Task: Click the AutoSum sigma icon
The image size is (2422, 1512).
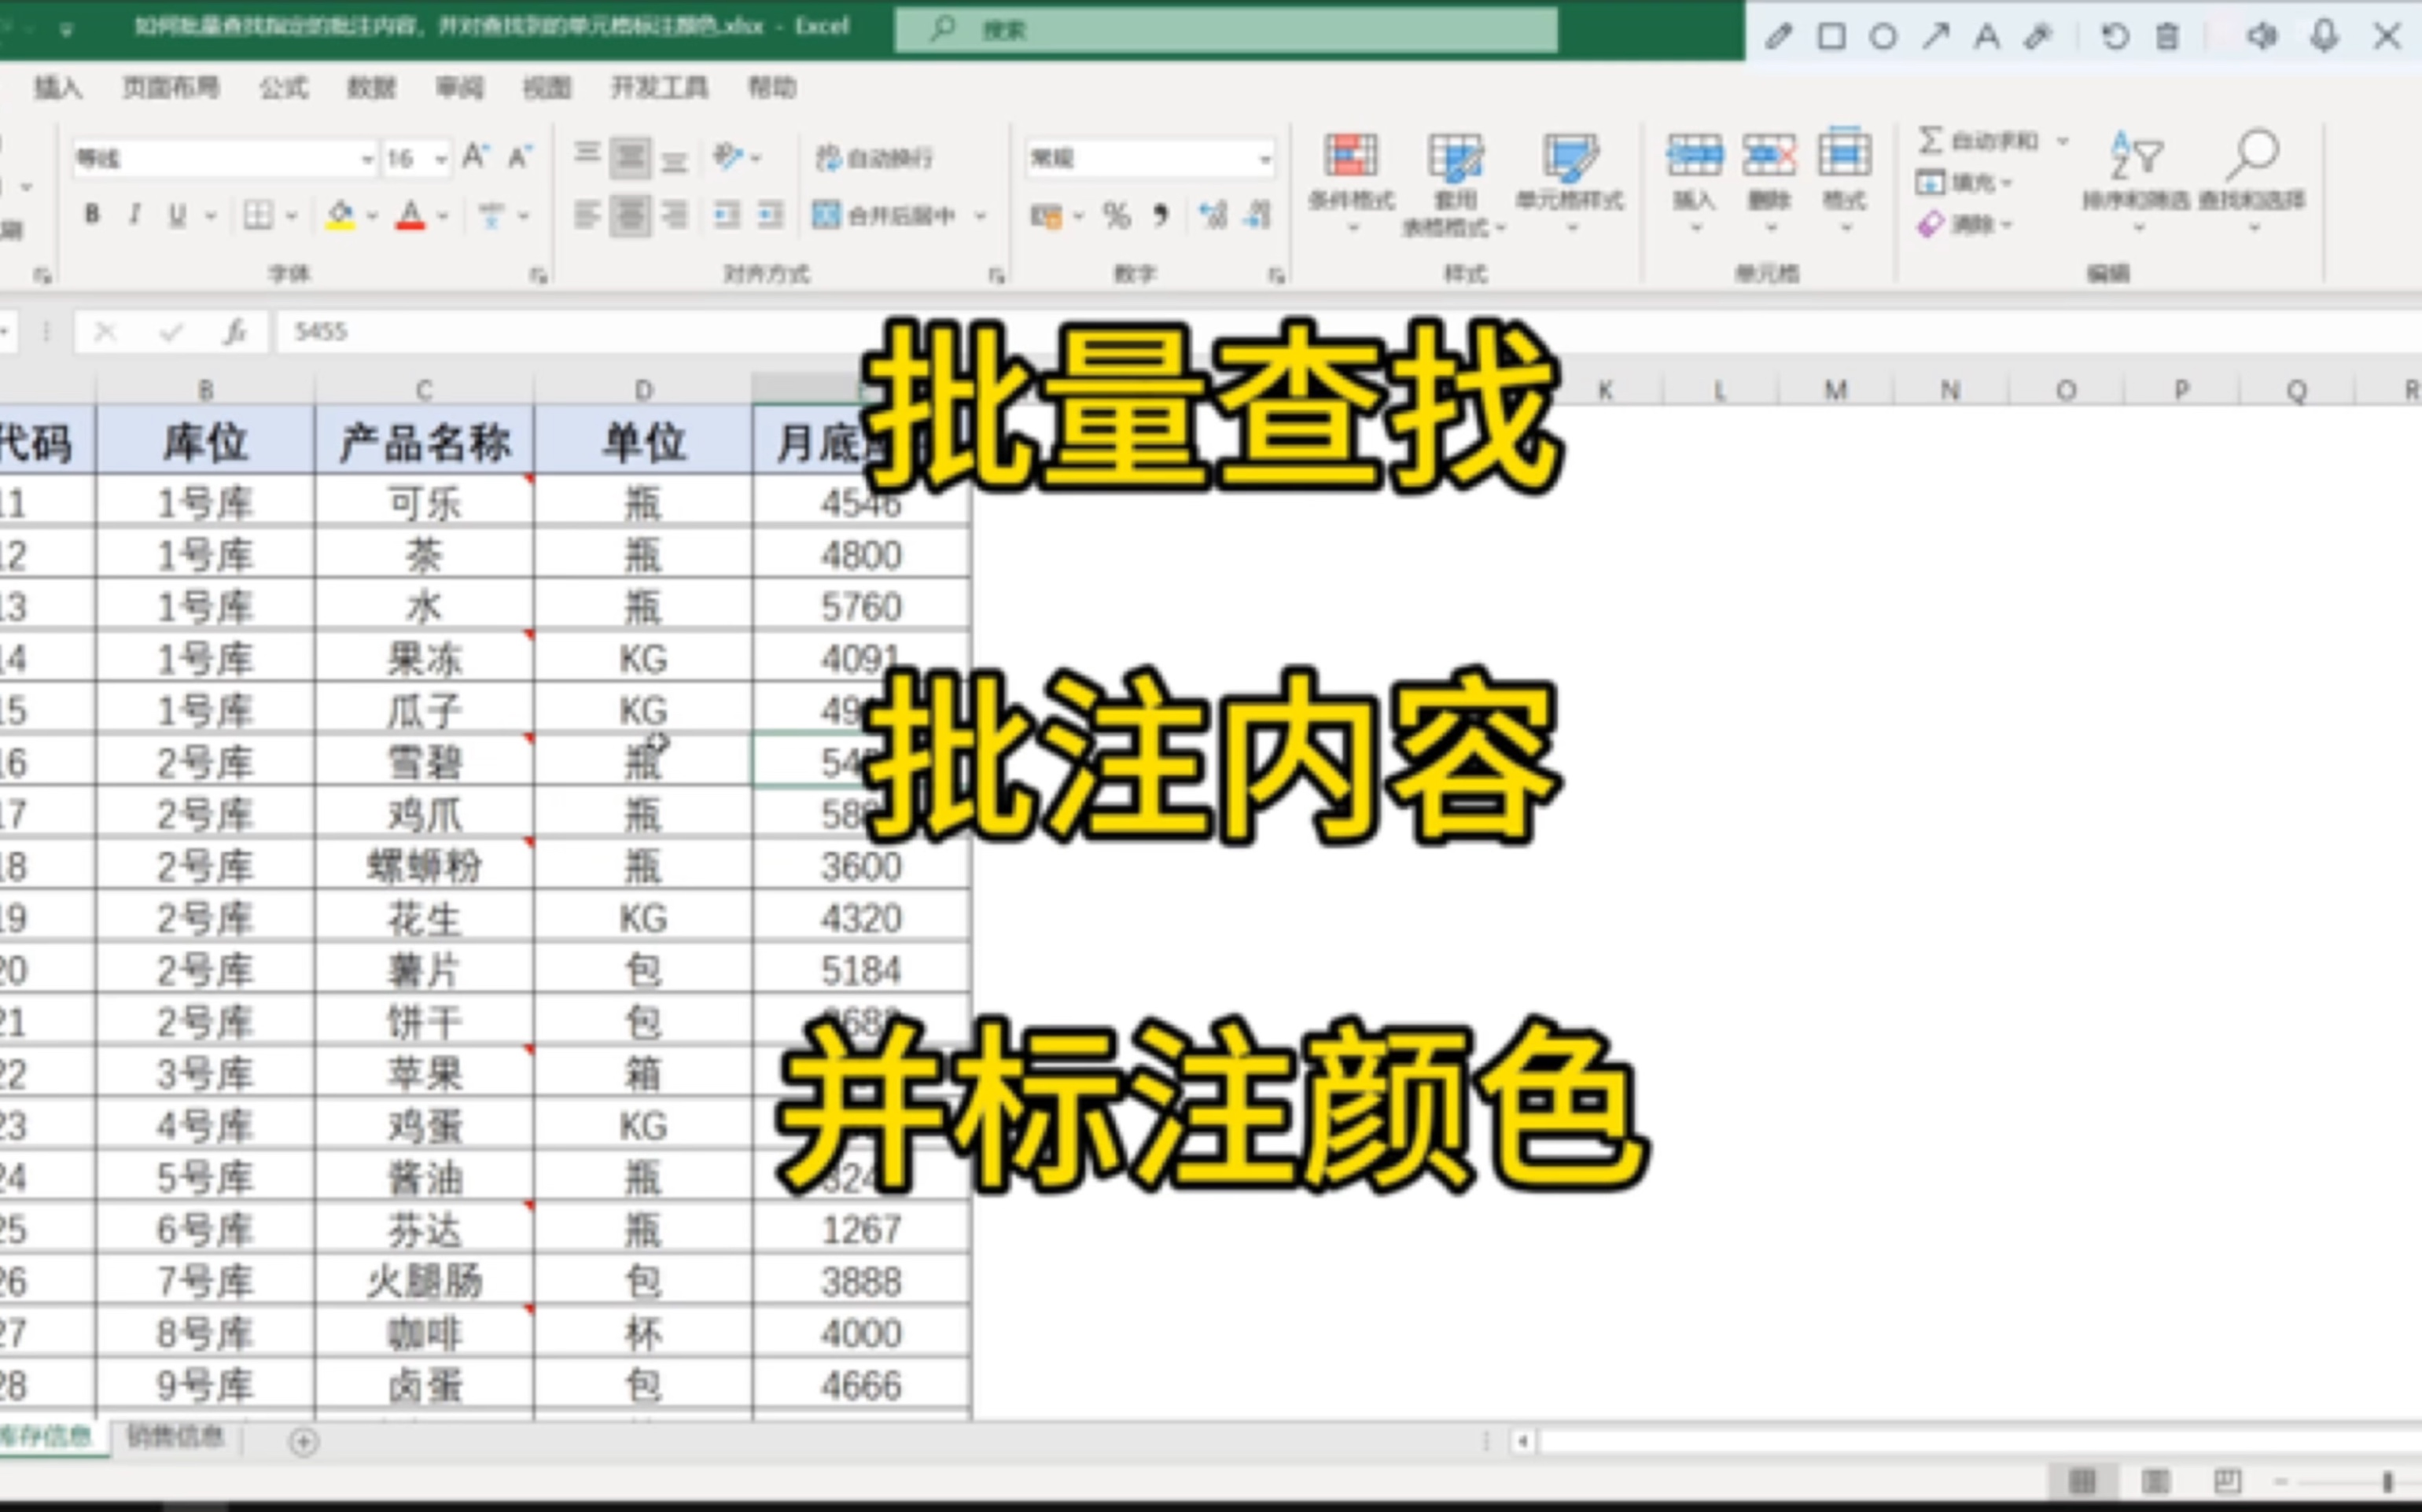Action: [1930, 140]
